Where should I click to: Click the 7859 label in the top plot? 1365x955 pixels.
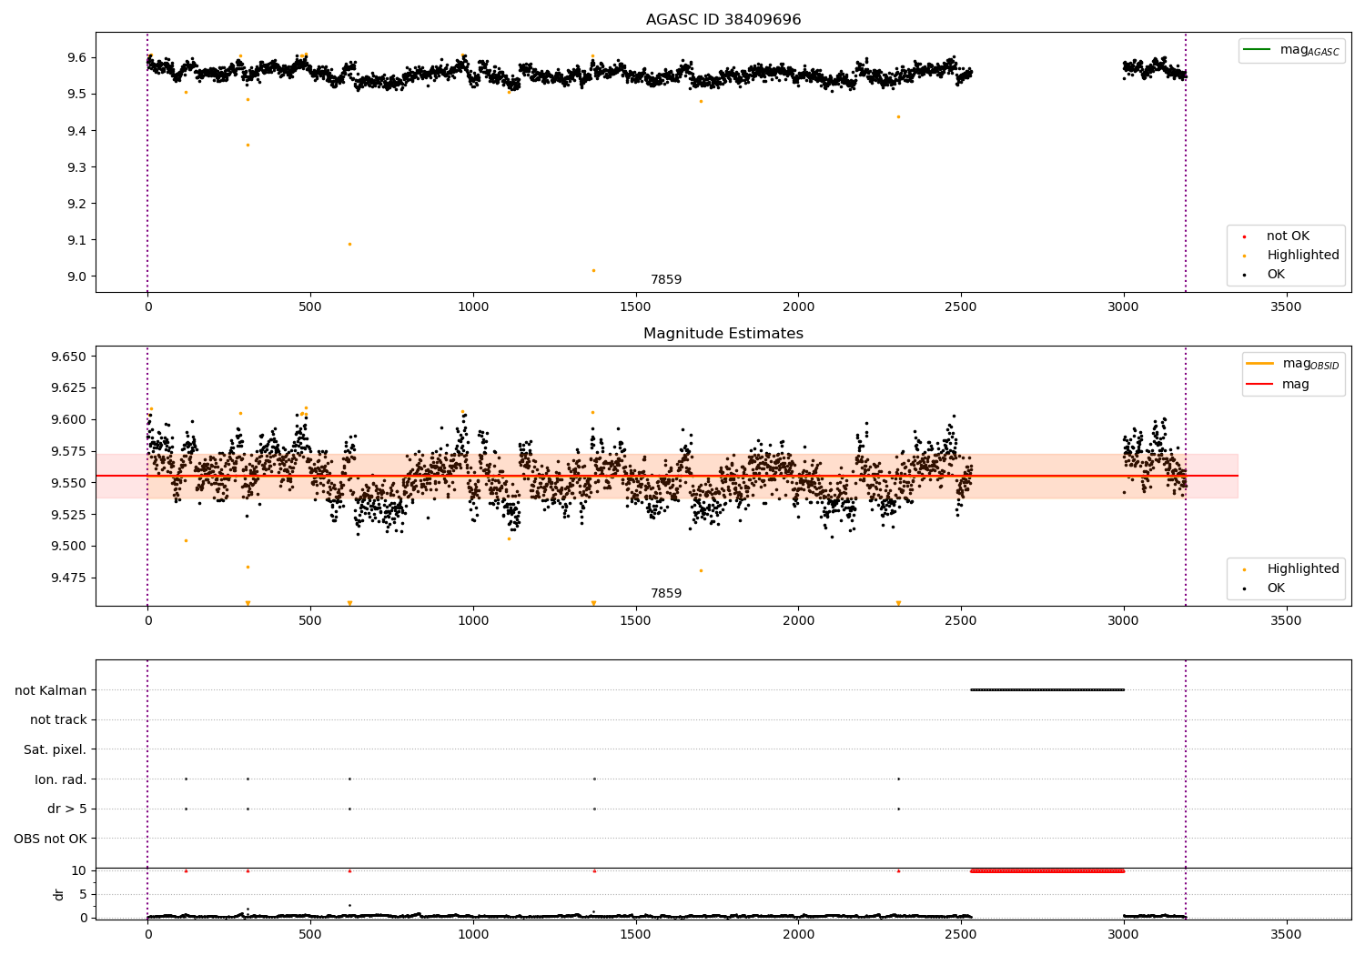(x=666, y=280)
